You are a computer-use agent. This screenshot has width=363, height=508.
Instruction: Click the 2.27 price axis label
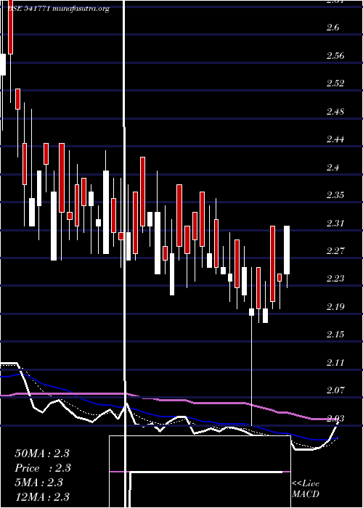pyautogui.click(x=335, y=251)
